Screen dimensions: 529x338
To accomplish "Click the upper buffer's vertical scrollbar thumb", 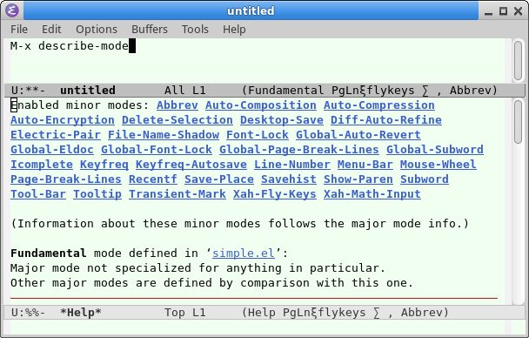I will pyautogui.click(x=519, y=60).
